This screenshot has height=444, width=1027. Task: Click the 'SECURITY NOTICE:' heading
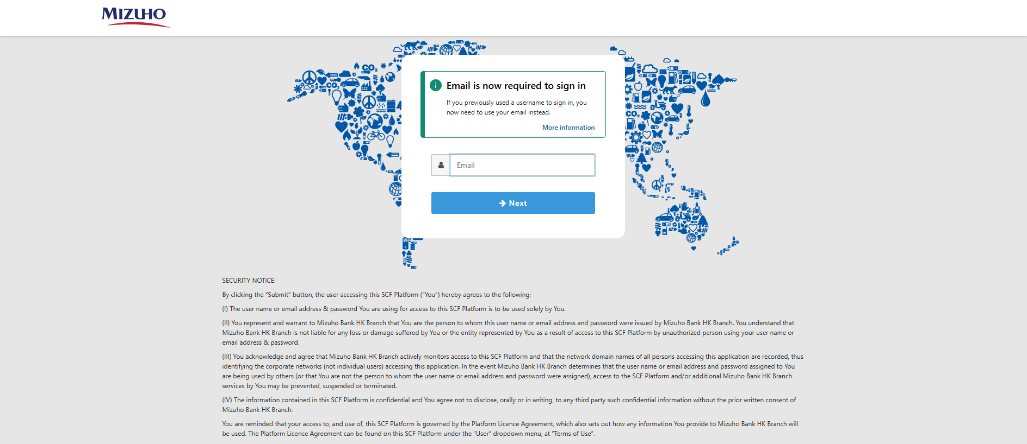coord(249,281)
